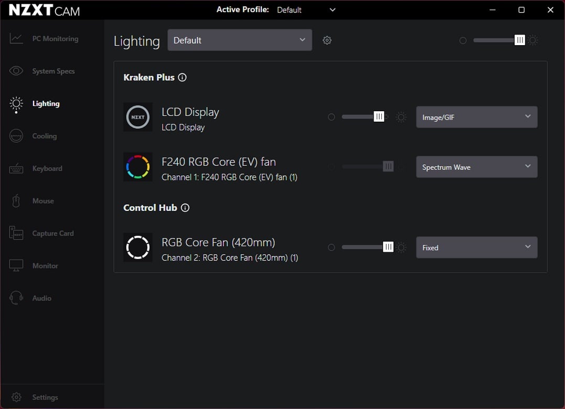Click LCD Display maximum brightness sun icon

coord(401,117)
